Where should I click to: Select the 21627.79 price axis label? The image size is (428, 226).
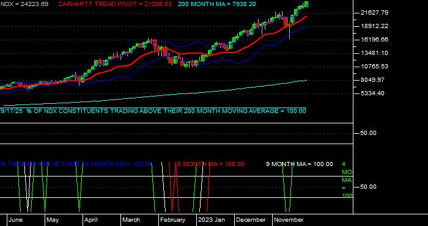(x=374, y=13)
